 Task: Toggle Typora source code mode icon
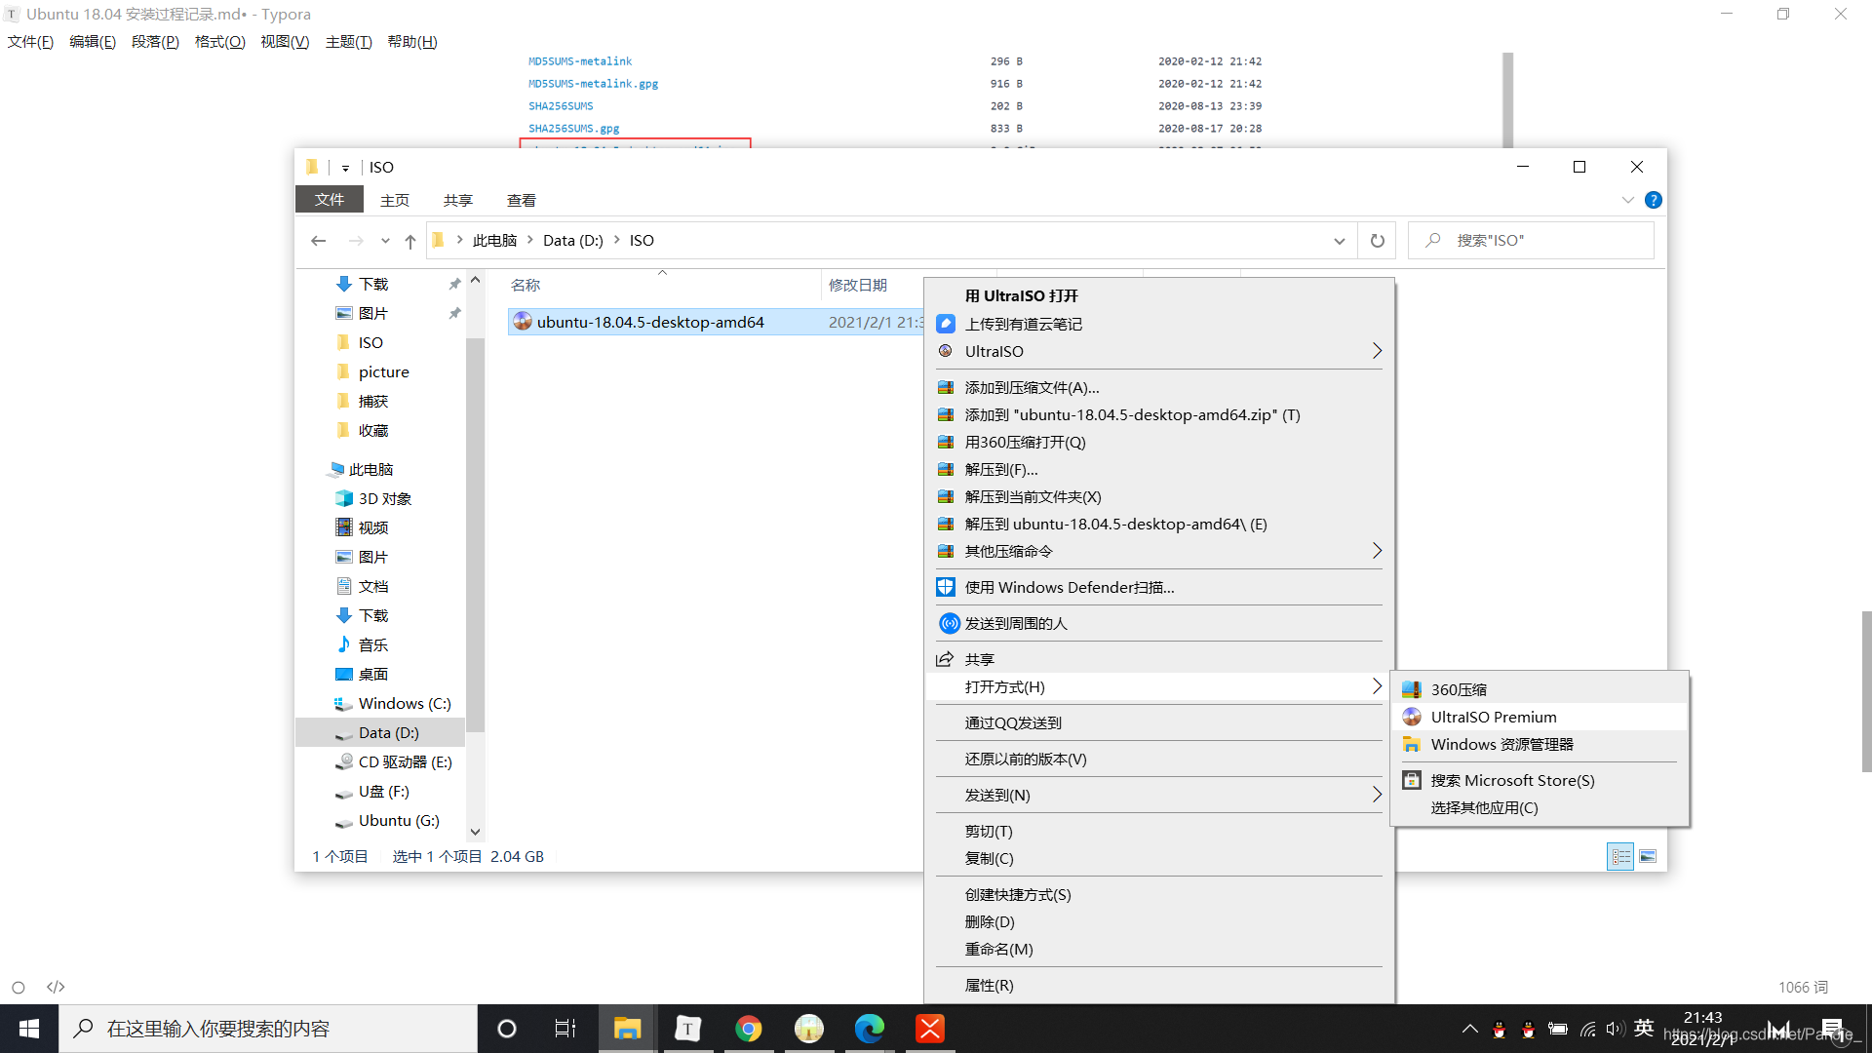tap(56, 987)
